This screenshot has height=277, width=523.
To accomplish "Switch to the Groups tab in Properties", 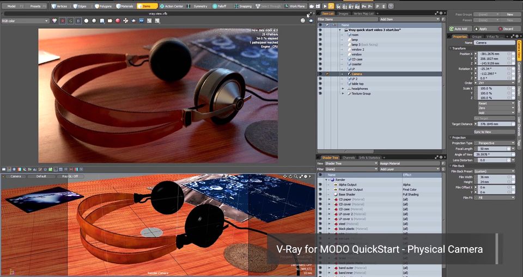I will tap(476, 36).
